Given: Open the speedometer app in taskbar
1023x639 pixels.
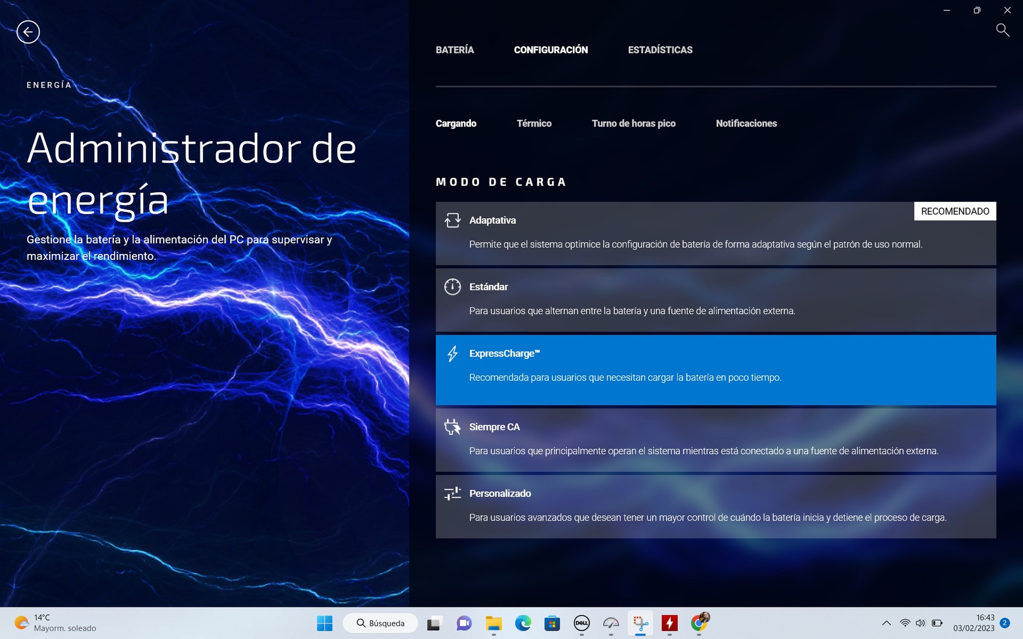Looking at the screenshot, I should coord(611,623).
